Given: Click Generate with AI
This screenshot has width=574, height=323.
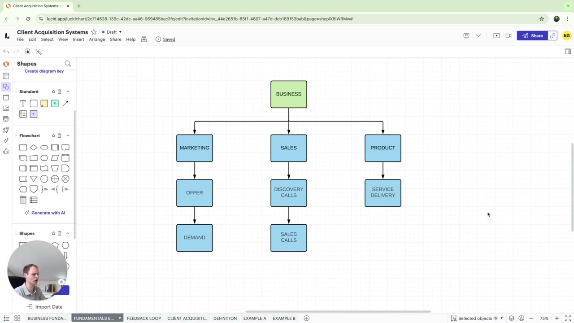Looking at the screenshot, I should 44,213.
